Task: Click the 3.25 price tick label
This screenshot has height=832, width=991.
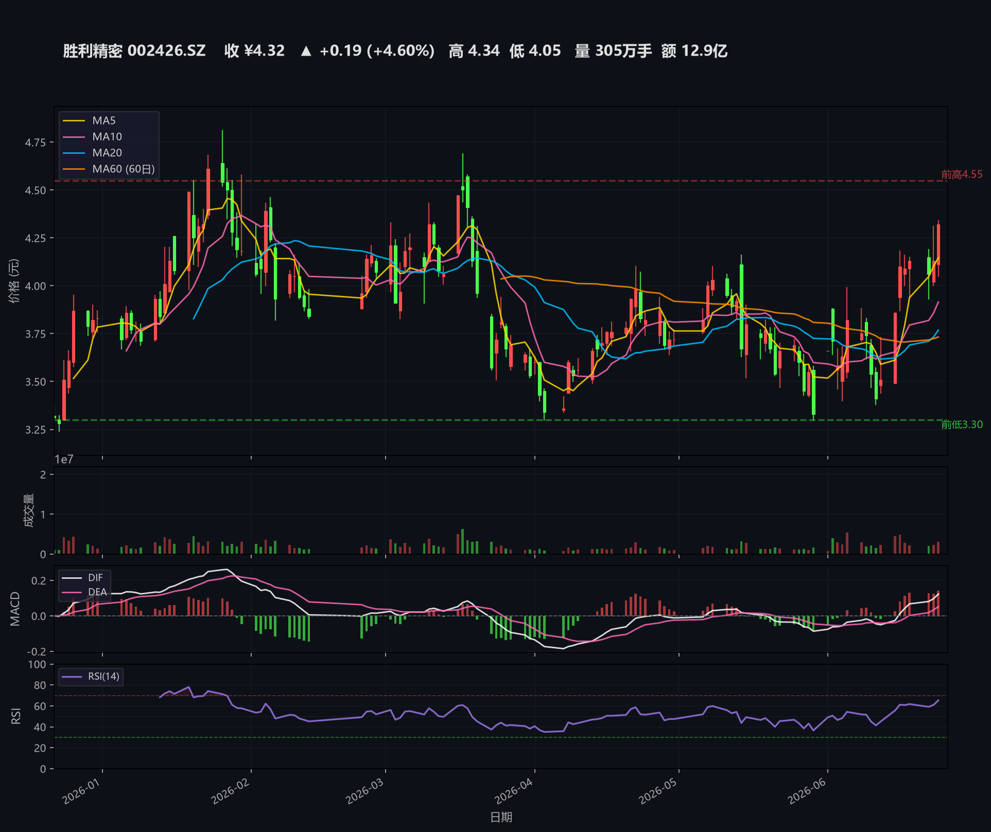Action: 36,430
